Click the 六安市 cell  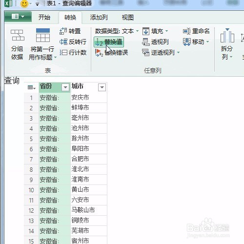point(89,200)
